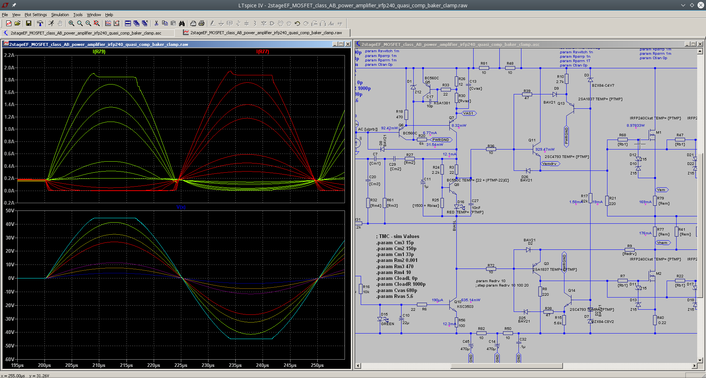The image size is (706, 378).
Task: Open the component chooser gate icon
Action: pos(272,24)
